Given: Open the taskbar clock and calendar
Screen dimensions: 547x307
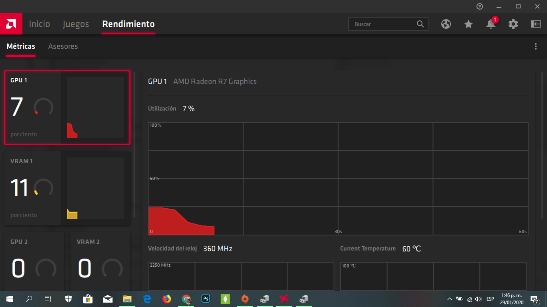Looking at the screenshot, I should tap(511, 299).
